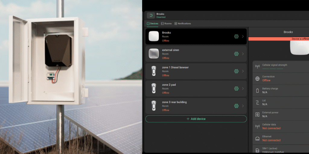Switch to the Notifications tab

[183, 23]
